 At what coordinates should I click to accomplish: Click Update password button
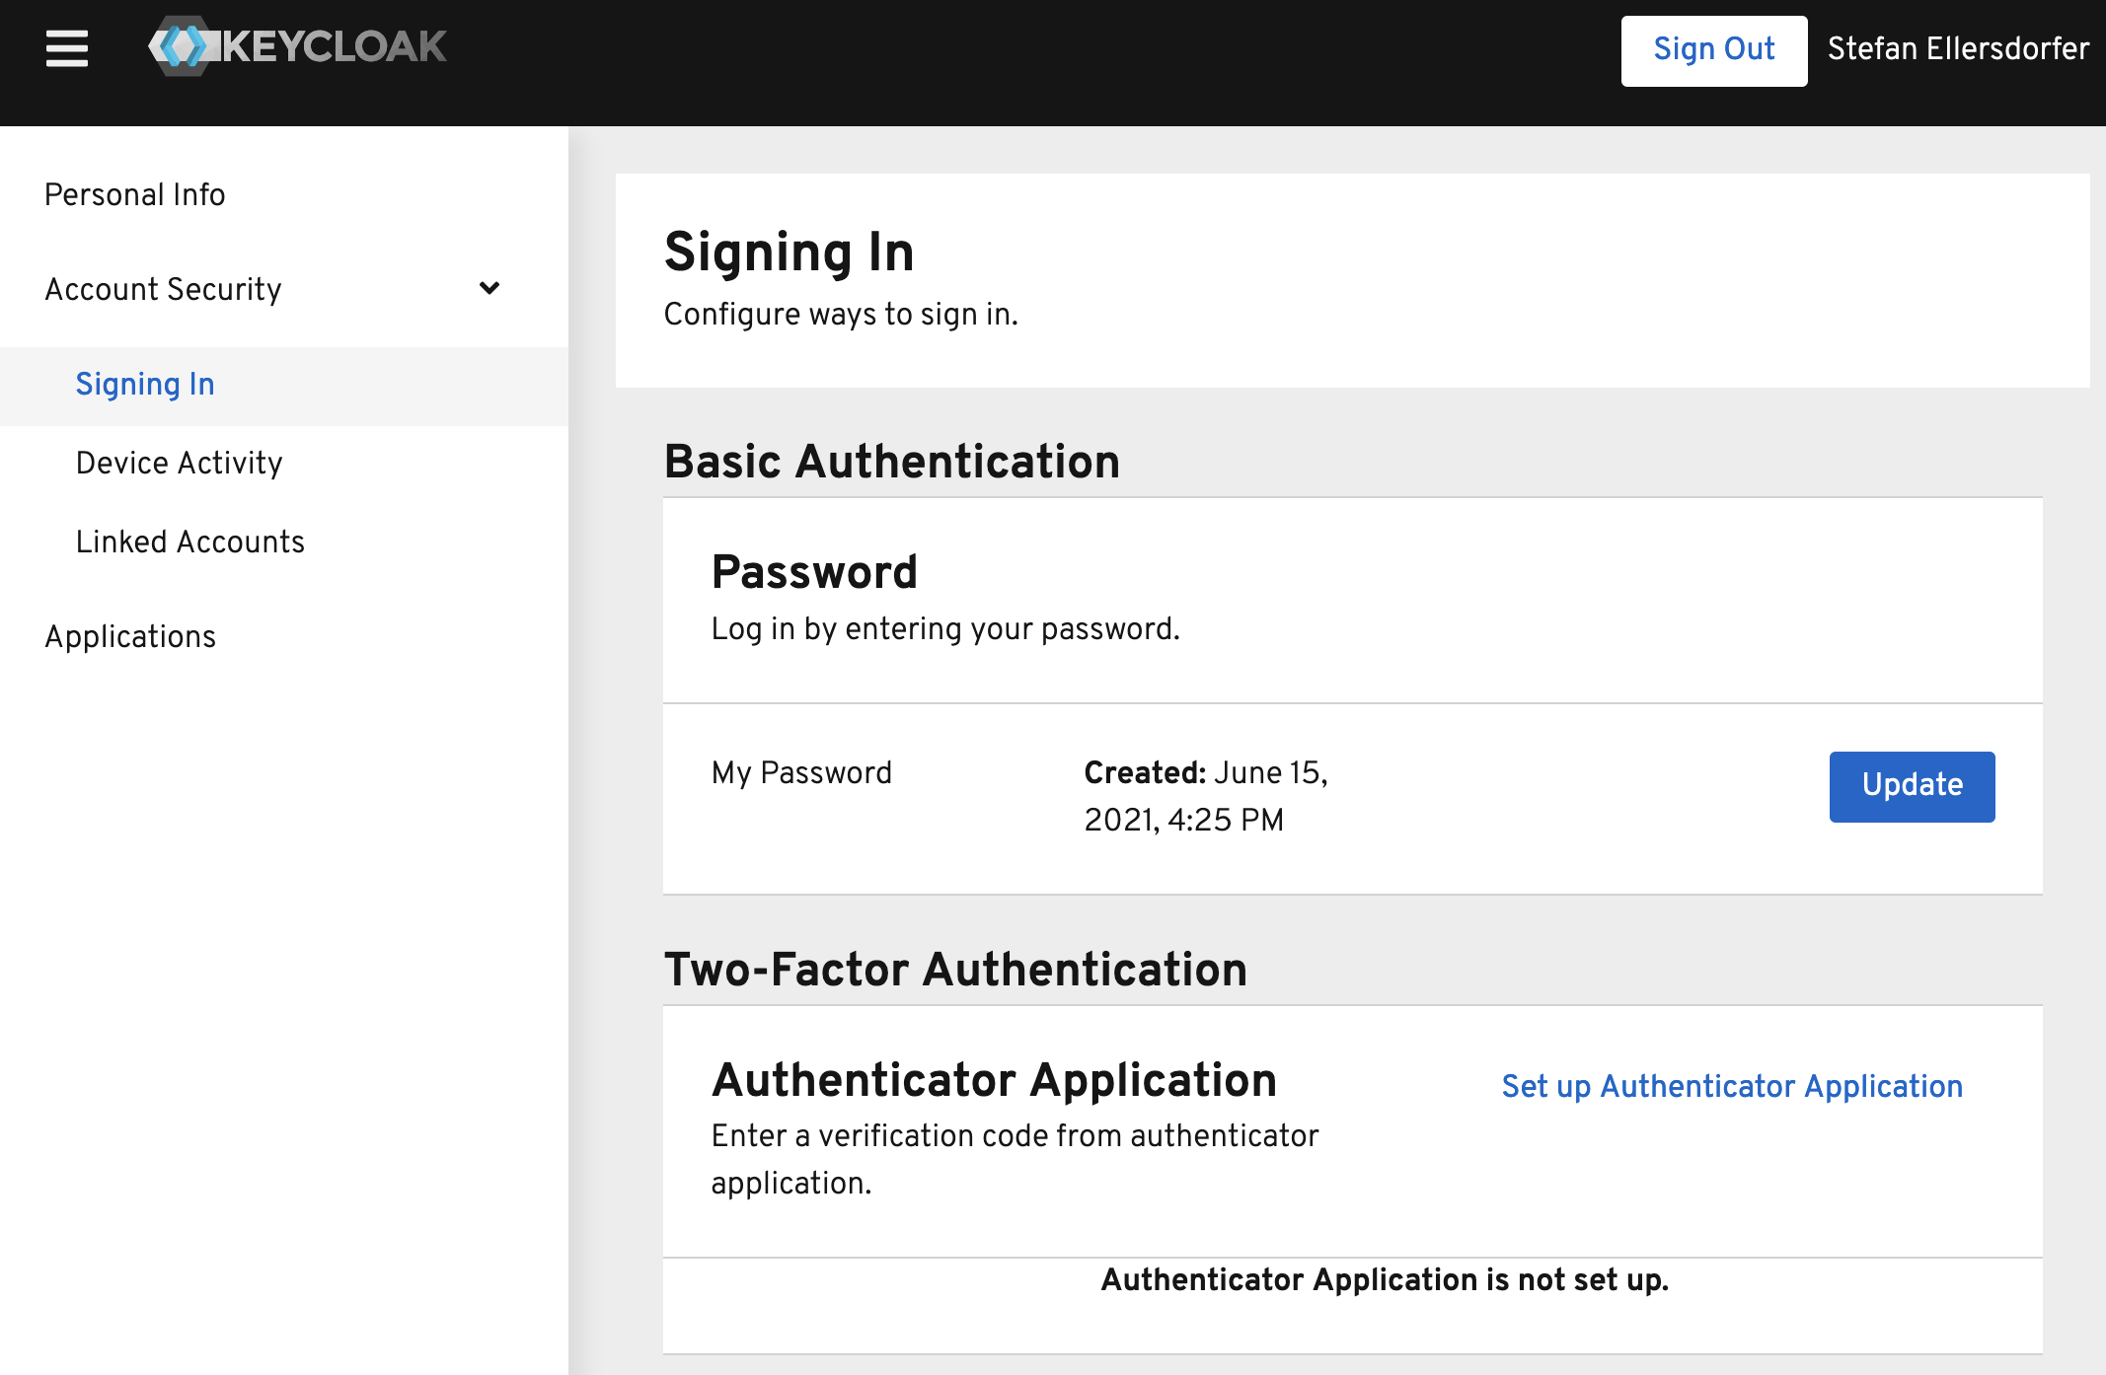1912,786
